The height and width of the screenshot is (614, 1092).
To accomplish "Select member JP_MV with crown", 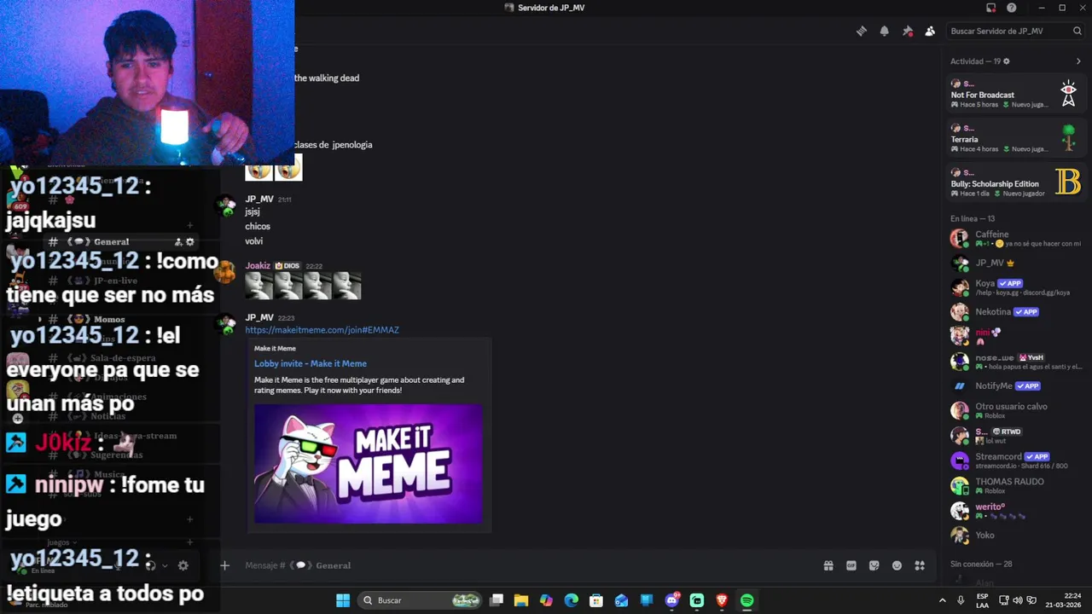I will coord(1016,263).
